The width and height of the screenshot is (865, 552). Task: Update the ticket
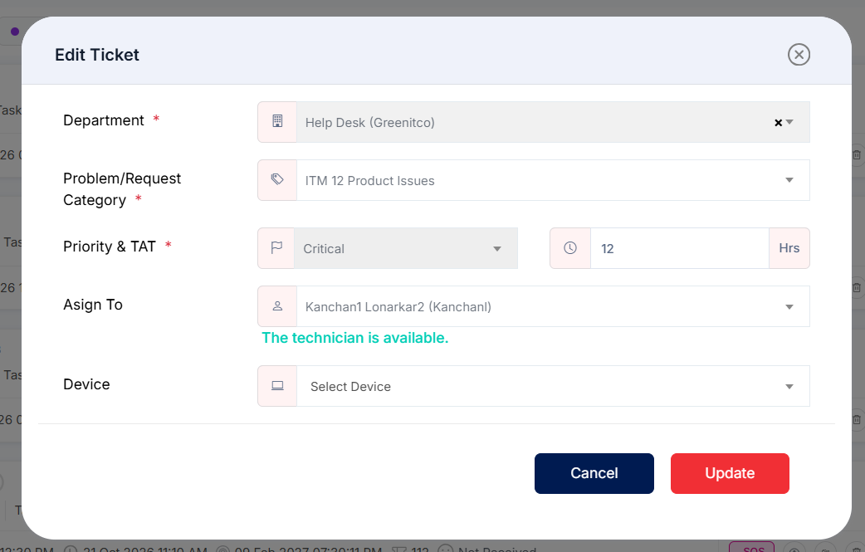tap(730, 473)
